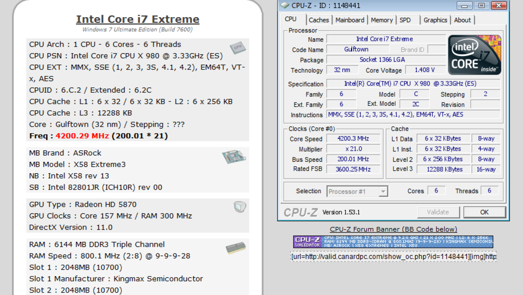Click the BB code URL text field
Viewport: 523px width, 295px height.
pyautogui.click(x=393, y=257)
